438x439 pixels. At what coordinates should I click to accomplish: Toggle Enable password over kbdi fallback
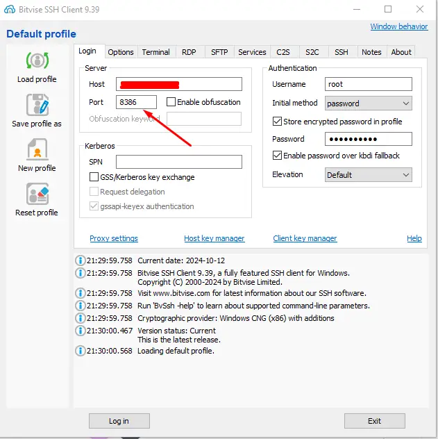click(x=277, y=156)
